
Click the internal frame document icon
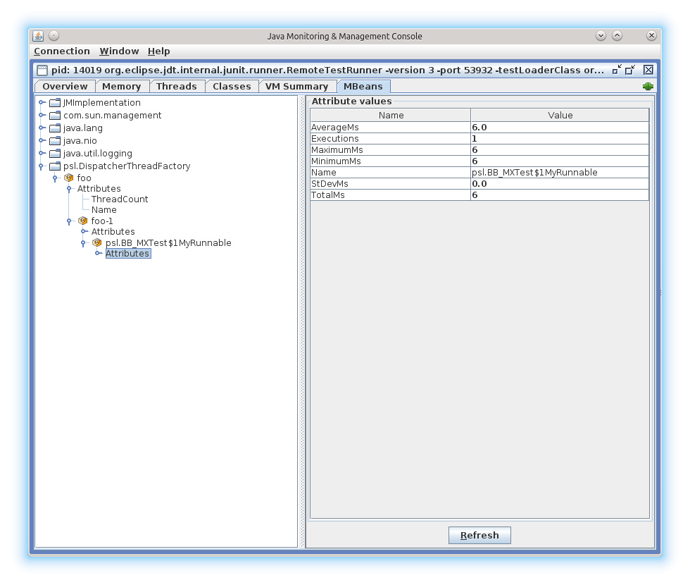coord(42,70)
